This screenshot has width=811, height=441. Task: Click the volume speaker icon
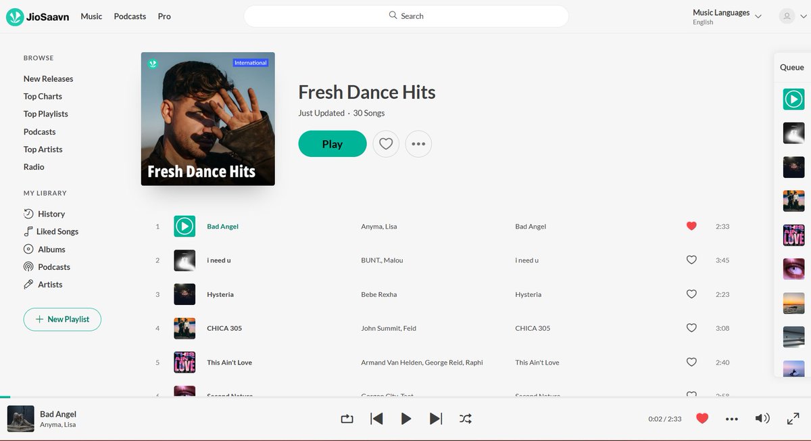pyautogui.click(x=762, y=418)
